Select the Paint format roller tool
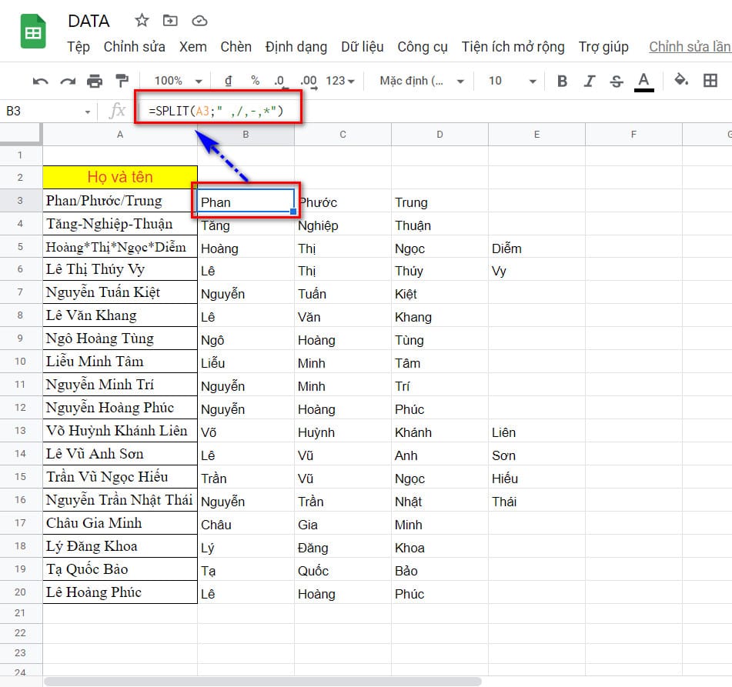Image resolution: width=732 pixels, height=687 pixels. click(x=122, y=81)
